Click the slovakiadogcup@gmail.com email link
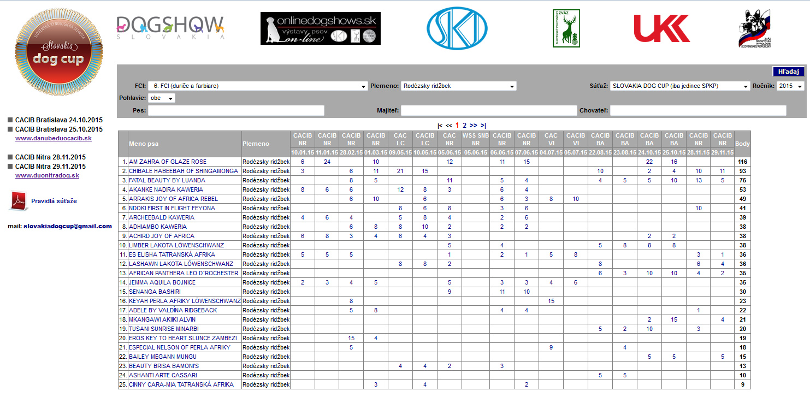This screenshot has height=403, width=810. [68, 226]
